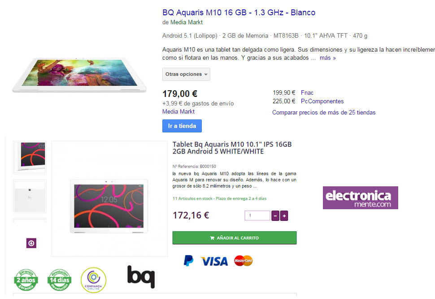Increase quantity with the plus button
This screenshot has width=435, height=299.
pos(284,215)
